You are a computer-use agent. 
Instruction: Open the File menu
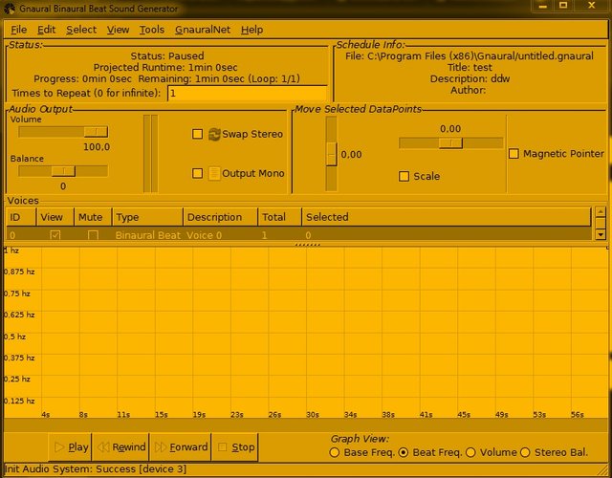tap(19, 30)
